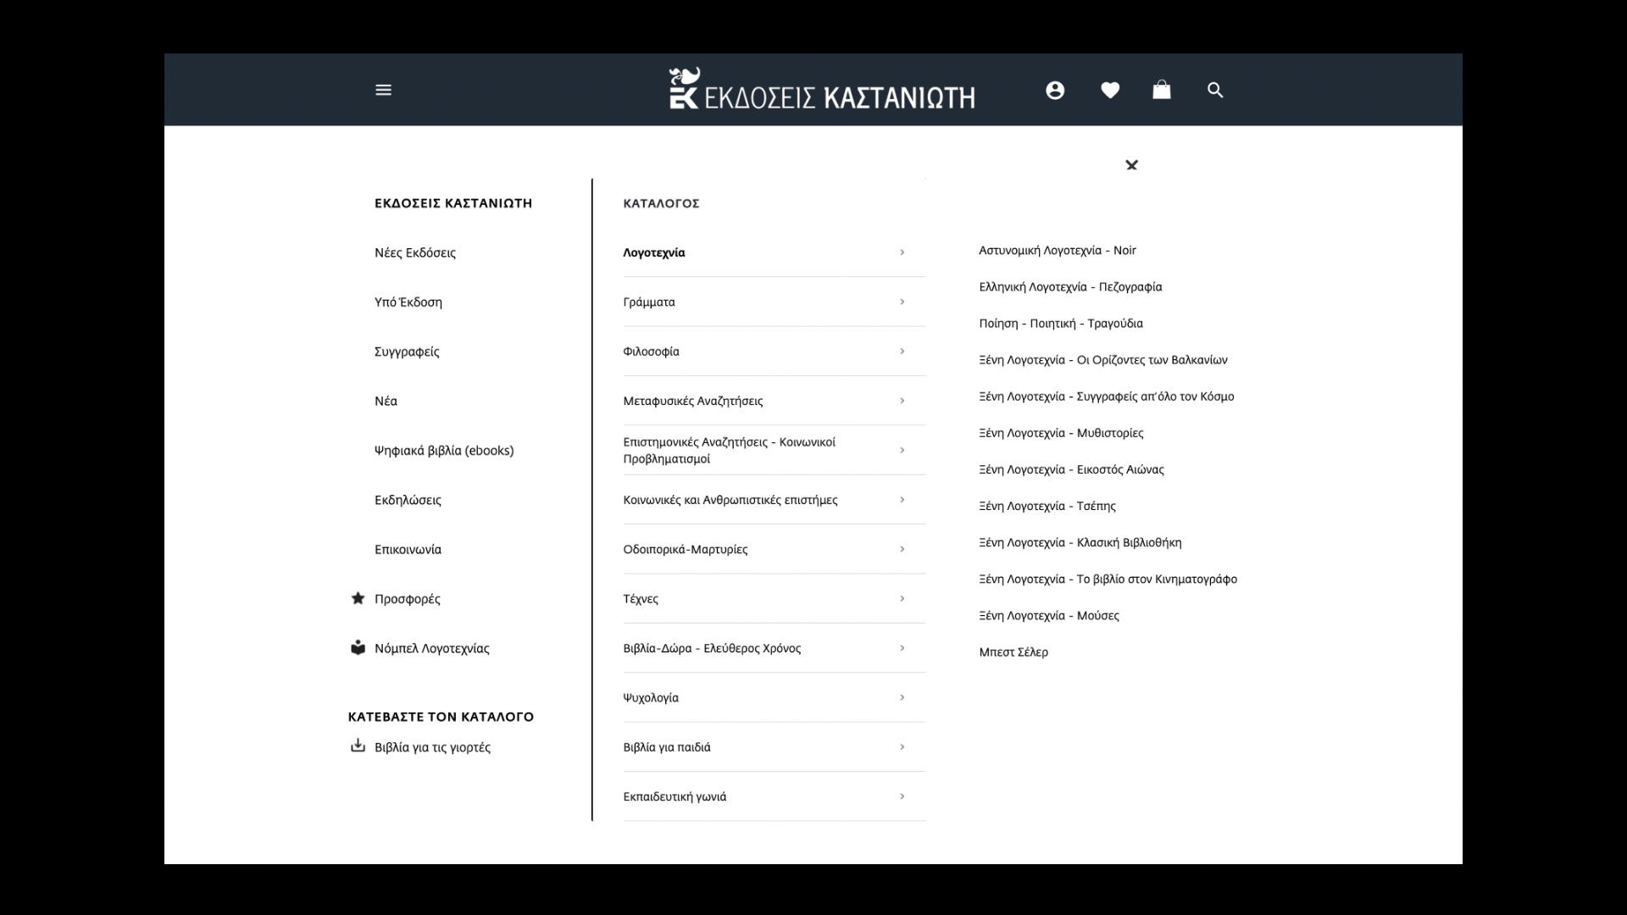Close the menu with the X icon

coord(1131,164)
